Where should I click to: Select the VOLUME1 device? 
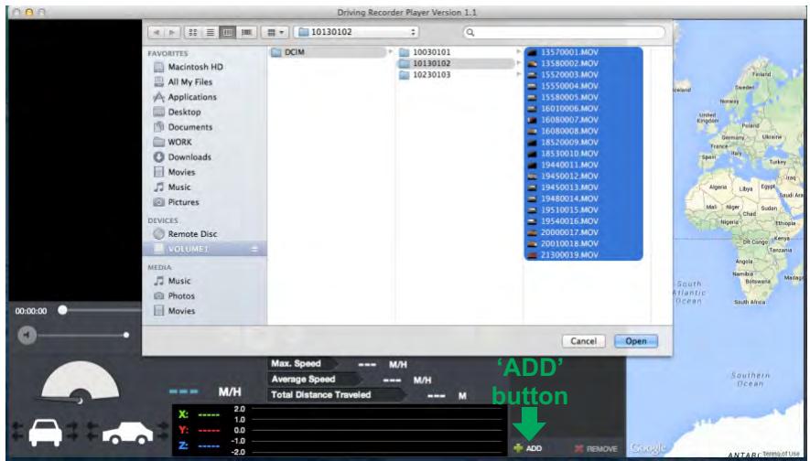pyautogui.click(x=205, y=249)
